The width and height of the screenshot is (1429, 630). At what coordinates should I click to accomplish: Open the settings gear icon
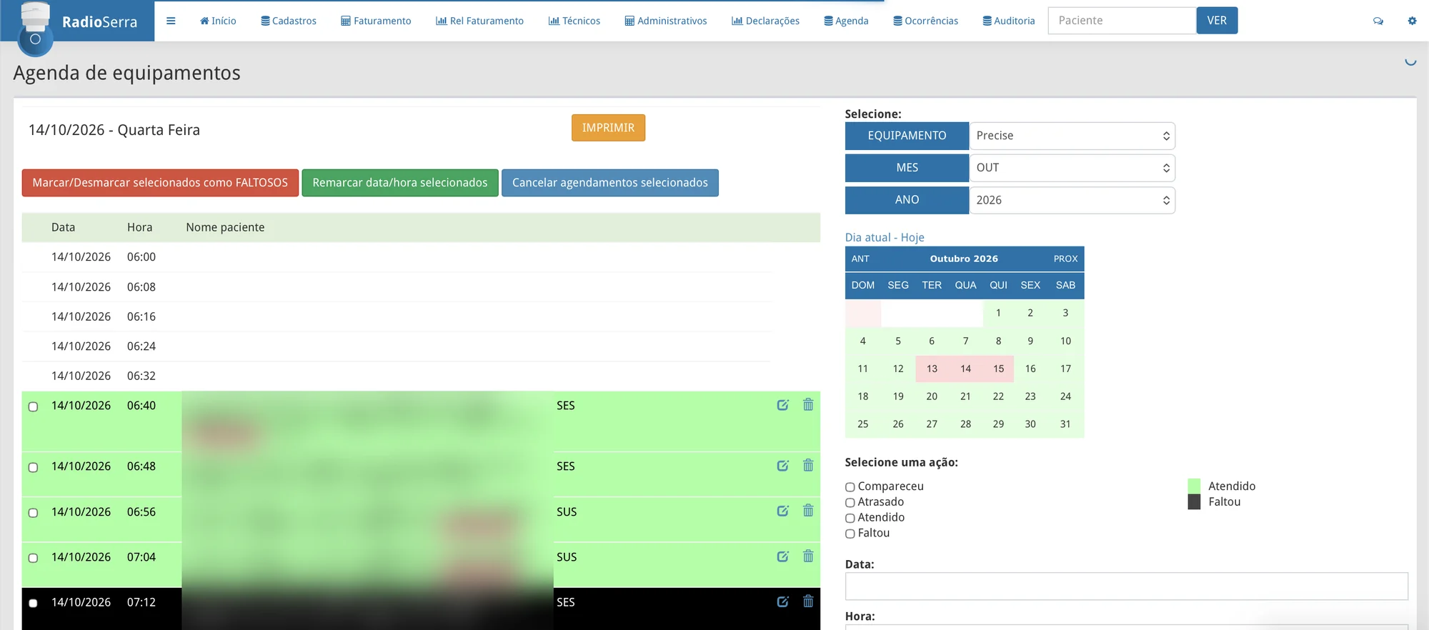(x=1412, y=21)
